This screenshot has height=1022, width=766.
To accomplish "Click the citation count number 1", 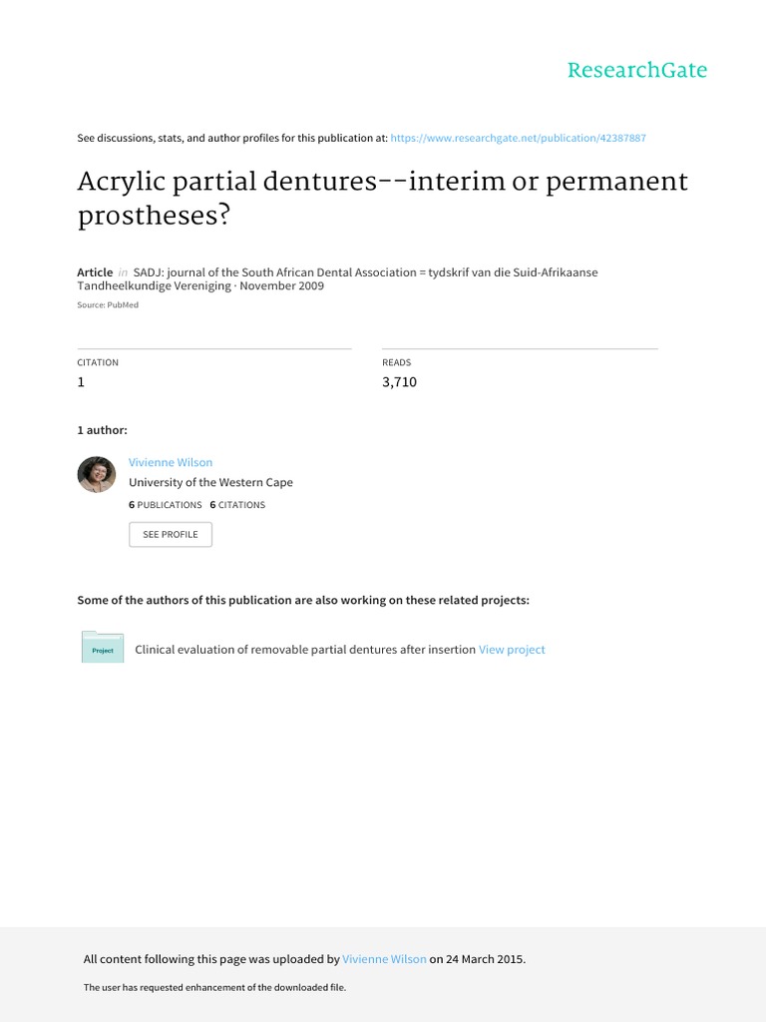I will click(x=82, y=382).
